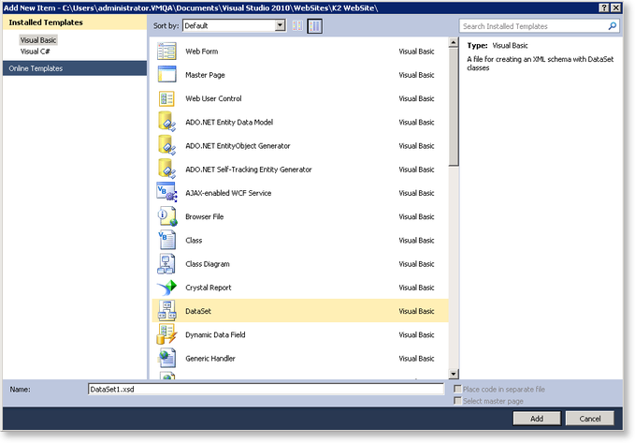Check Select master page option

coord(457,401)
